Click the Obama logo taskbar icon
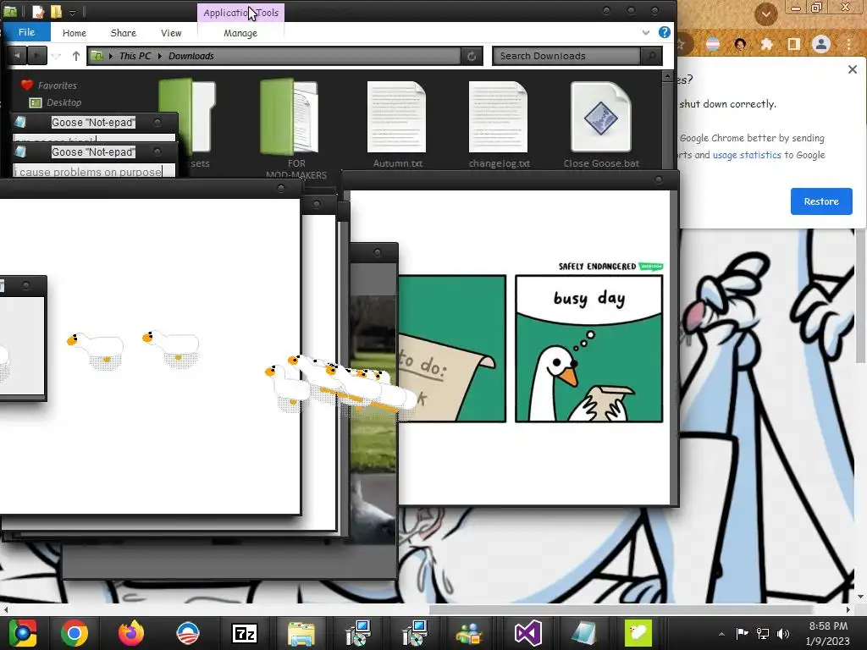The image size is (867, 650). pyautogui.click(x=187, y=633)
